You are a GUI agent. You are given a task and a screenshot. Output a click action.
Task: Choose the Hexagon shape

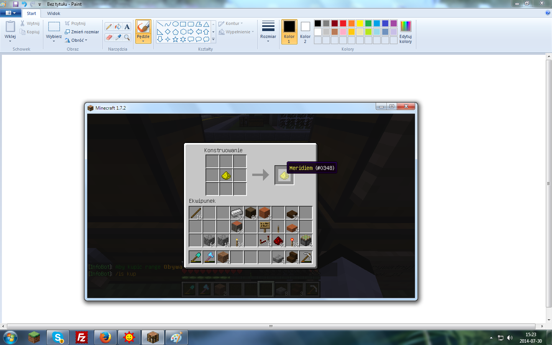click(x=183, y=32)
